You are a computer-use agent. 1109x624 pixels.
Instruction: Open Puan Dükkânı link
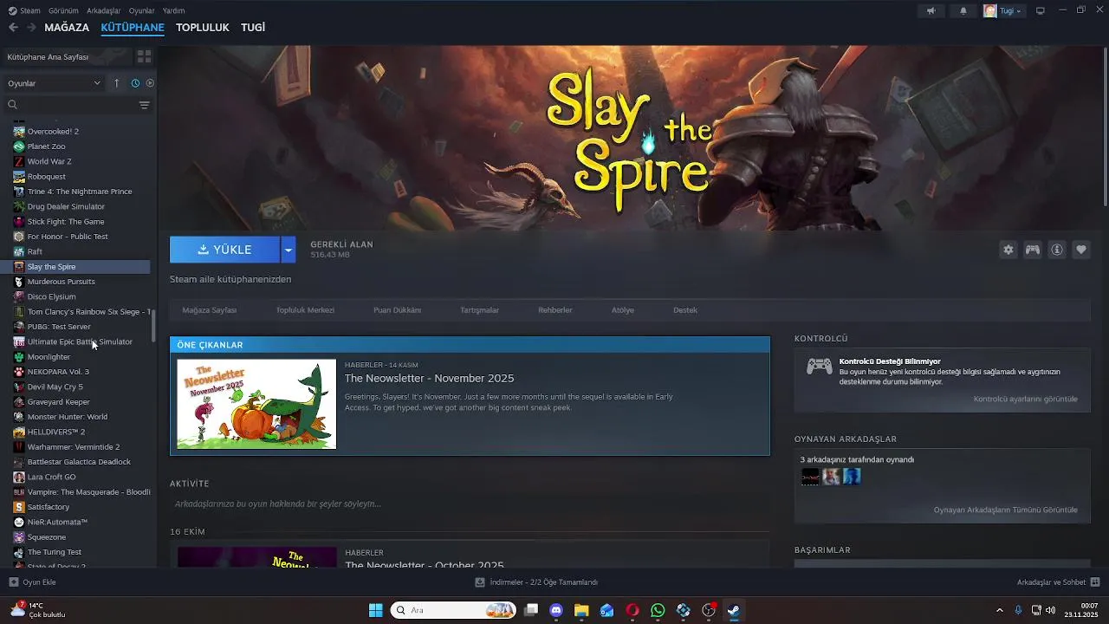click(x=397, y=310)
